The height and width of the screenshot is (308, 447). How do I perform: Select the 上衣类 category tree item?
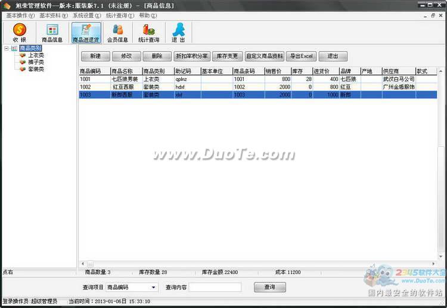pos(36,55)
